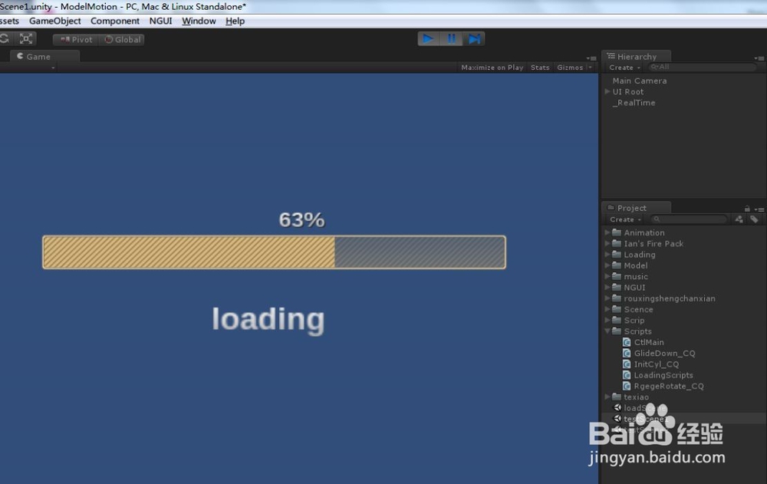Expand the UI Root hierarchy item

(607, 91)
